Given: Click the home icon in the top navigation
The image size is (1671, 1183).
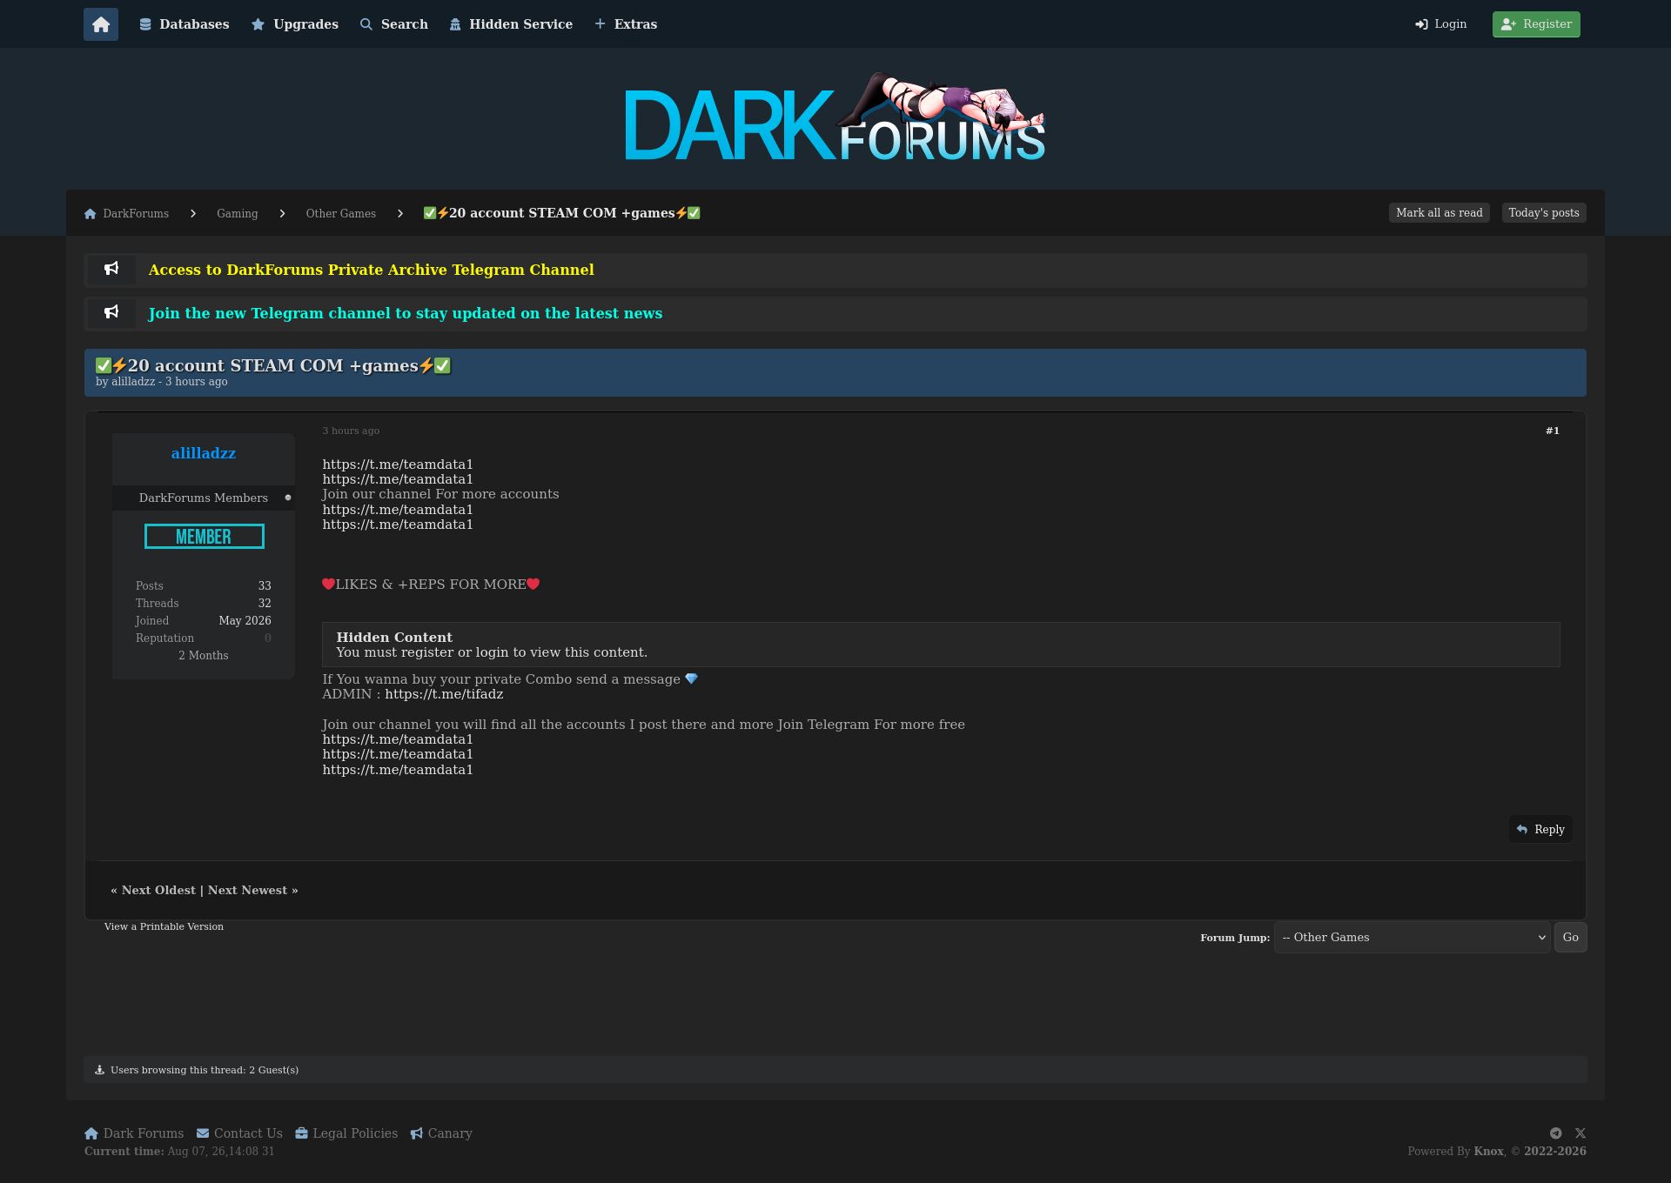Looking at the screenshot, I should (x=101, y=24).
